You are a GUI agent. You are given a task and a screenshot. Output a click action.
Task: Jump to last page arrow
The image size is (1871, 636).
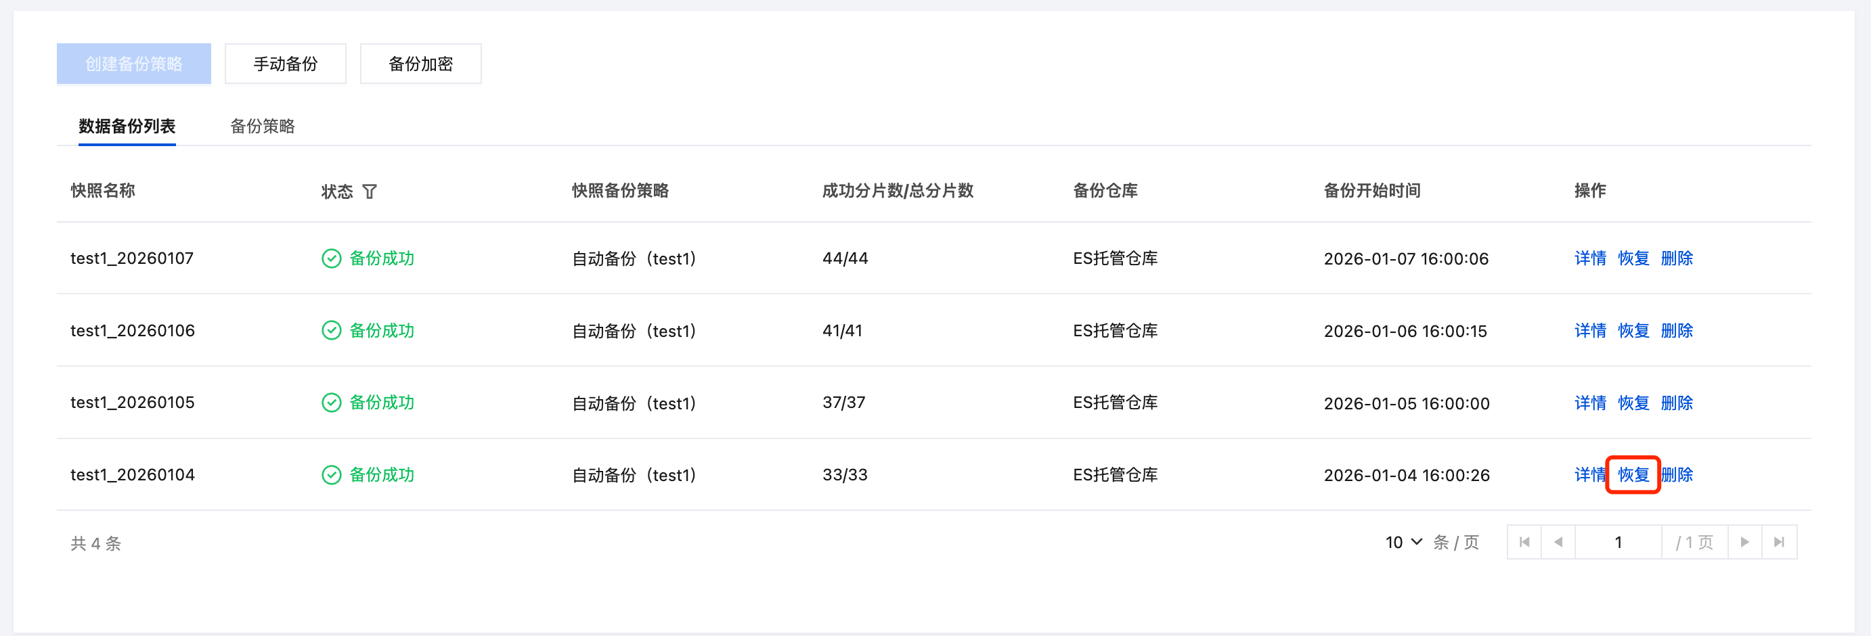(x=1779, y=543)
